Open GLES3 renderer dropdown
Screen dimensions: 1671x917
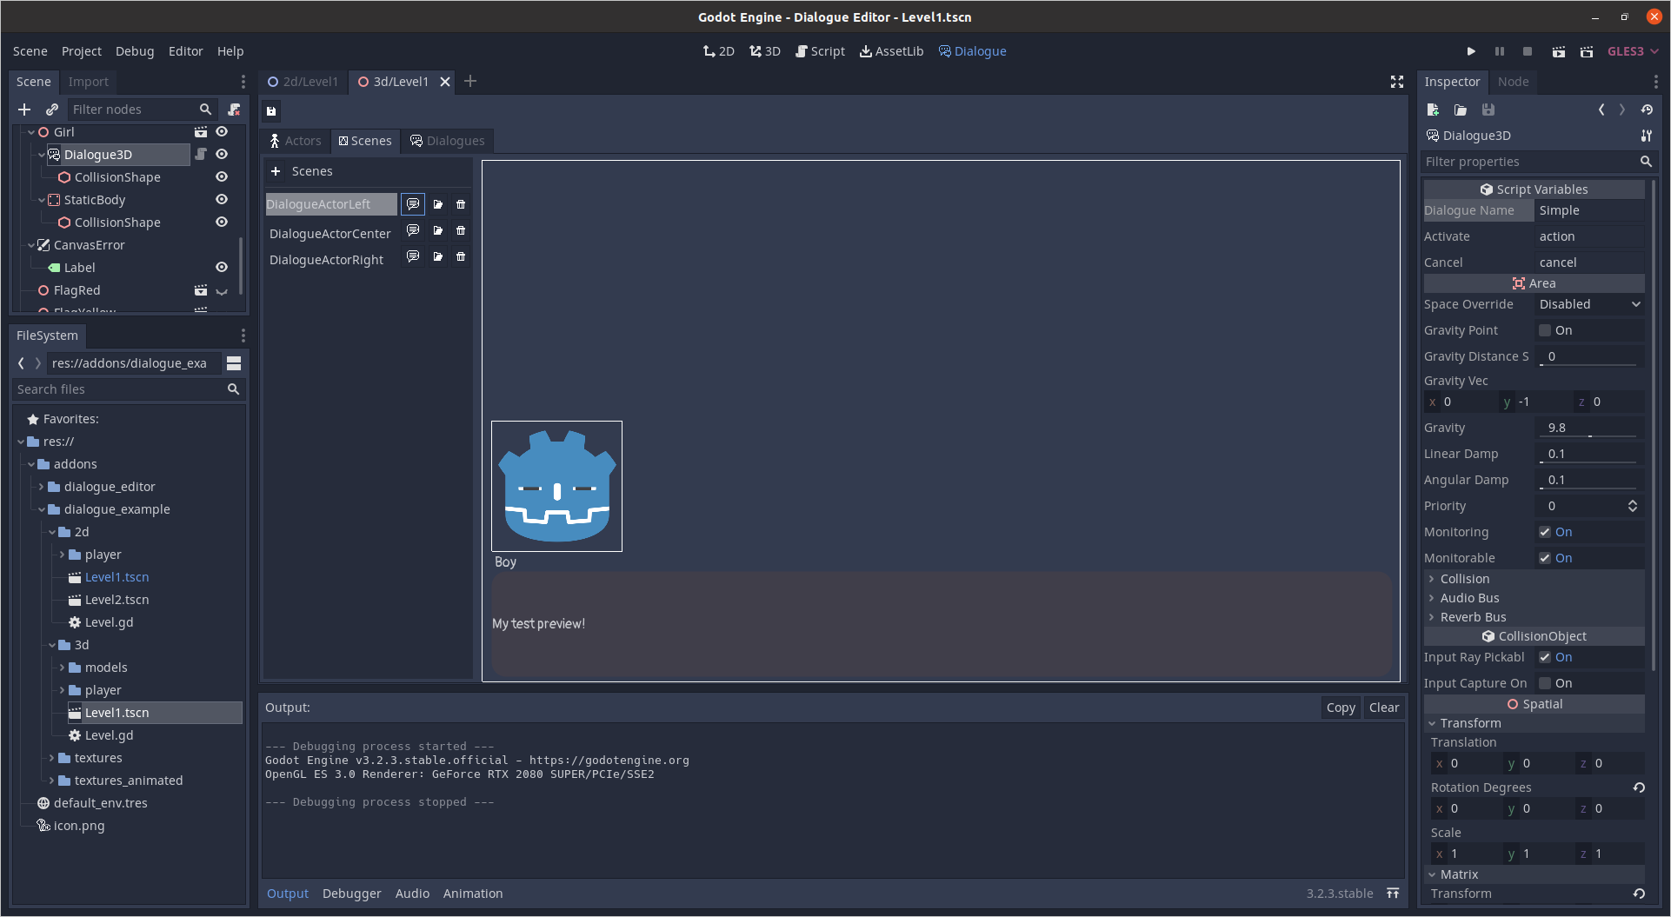(1633, 51)
